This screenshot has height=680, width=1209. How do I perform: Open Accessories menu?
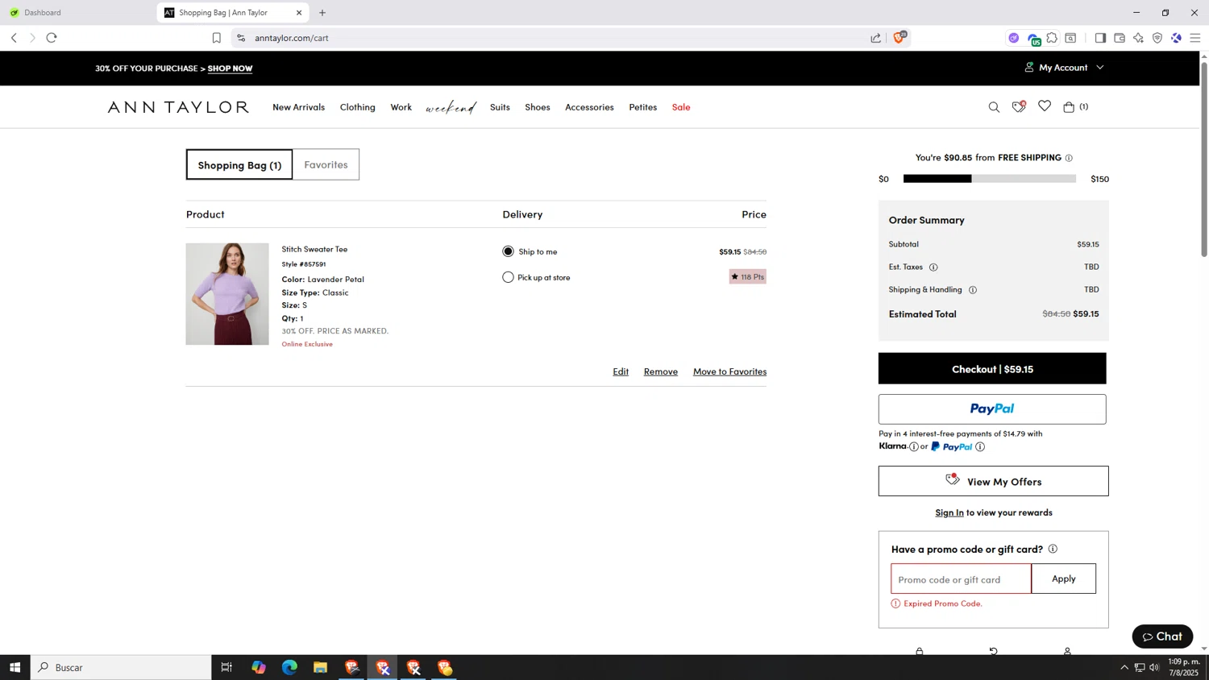coord(589,107)
